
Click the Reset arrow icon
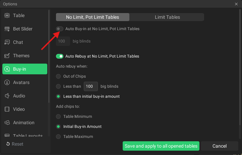tap(8, 144)
